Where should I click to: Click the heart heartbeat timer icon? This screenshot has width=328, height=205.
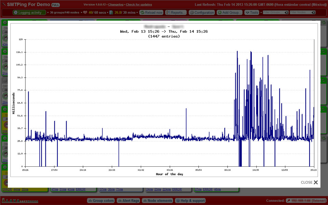85,13
